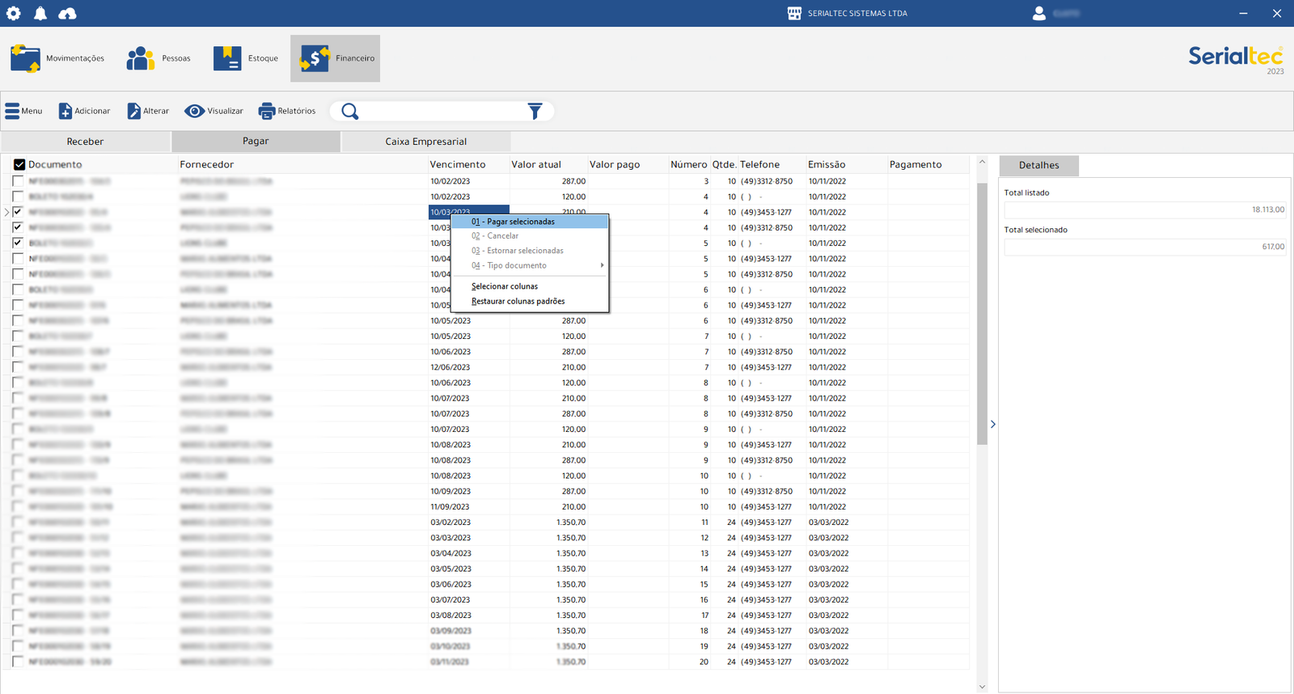Open the notifications bell icon
This screenshot has height=694, width=1294.
click(40, 13)
